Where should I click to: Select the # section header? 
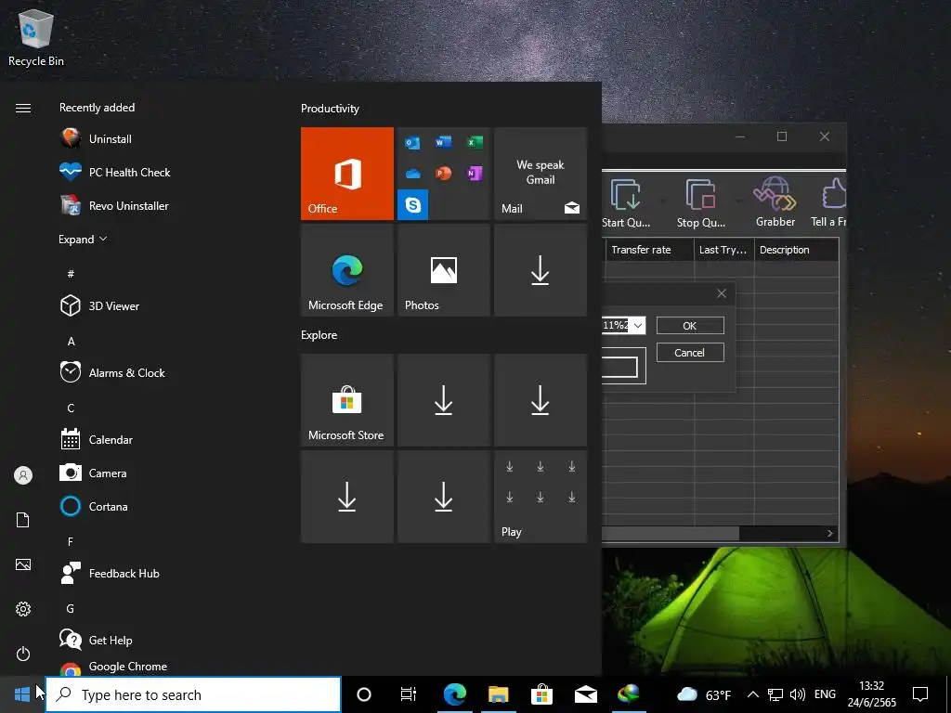pyautogui.click(x=71, y=274)
